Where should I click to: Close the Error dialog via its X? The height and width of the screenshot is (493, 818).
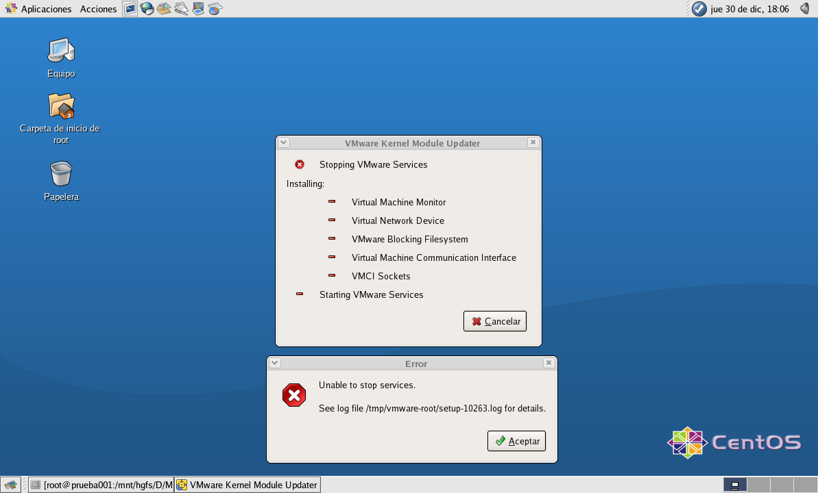[x=549, y=363]
